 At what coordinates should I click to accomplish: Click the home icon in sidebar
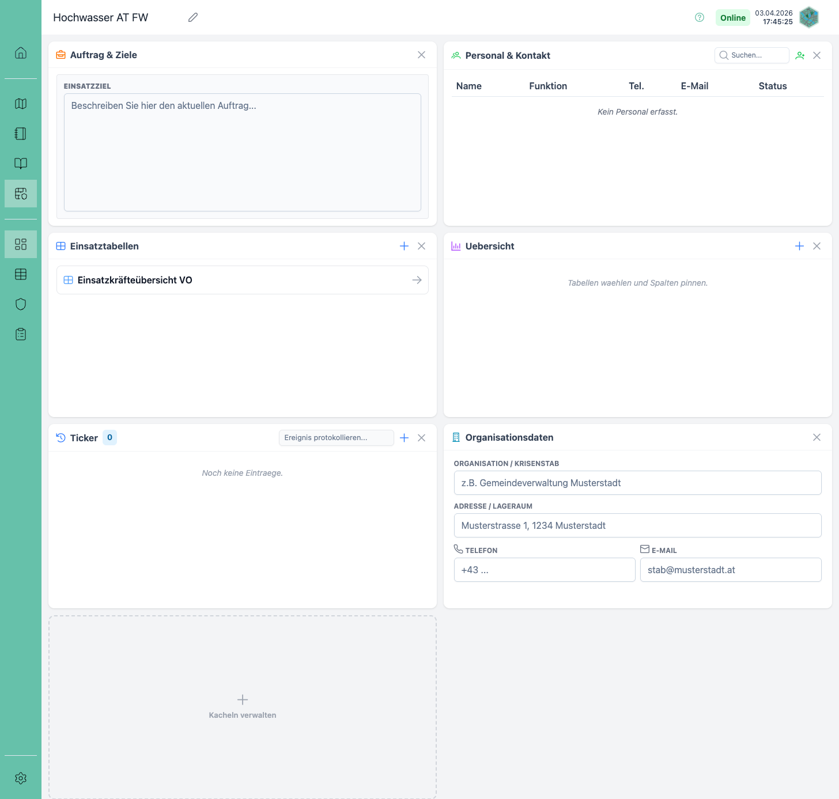pos(21,53)
